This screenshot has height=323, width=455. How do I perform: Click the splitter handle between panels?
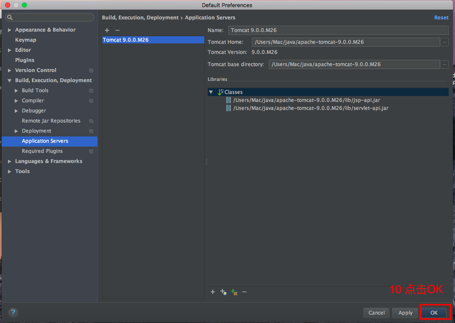click(x=206, y=162)
